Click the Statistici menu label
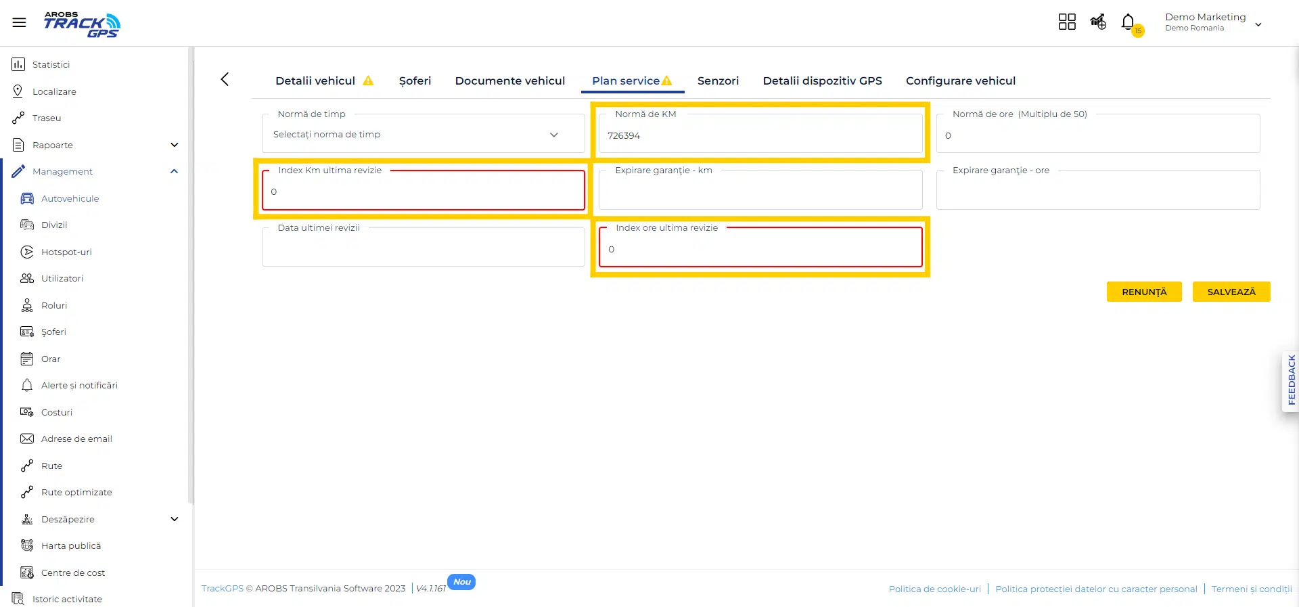1299x607 pixels. point(51,64)
